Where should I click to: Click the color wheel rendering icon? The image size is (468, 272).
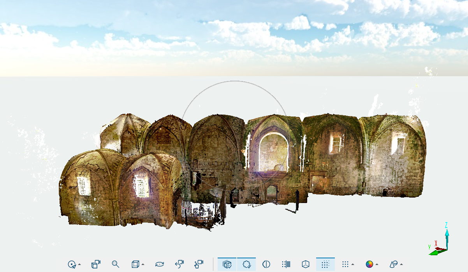pos(369,264)
